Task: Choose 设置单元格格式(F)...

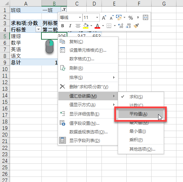Action: pos(88,50)
